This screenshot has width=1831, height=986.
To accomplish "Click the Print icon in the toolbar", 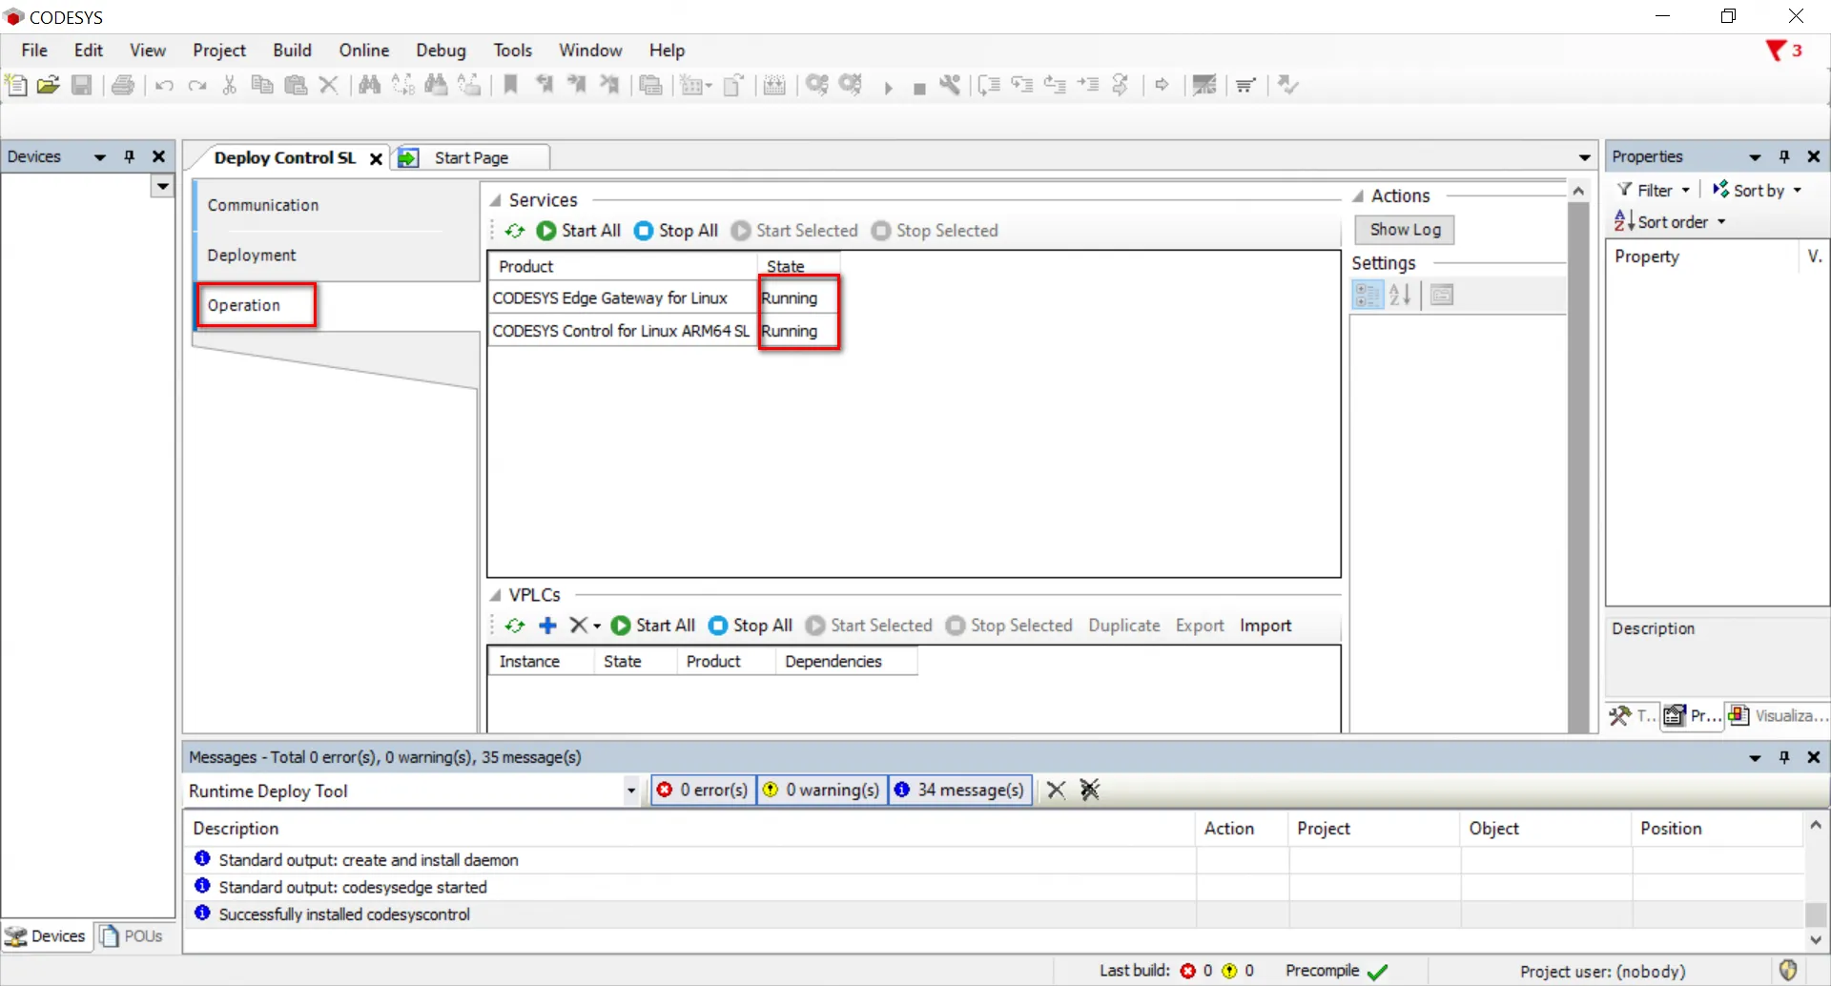I will pos(122,85).
